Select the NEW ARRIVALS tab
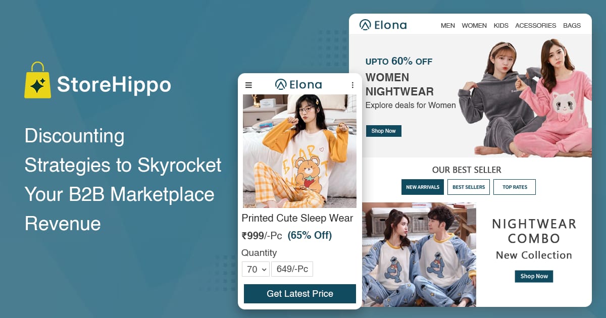 (x=423, y=187)
